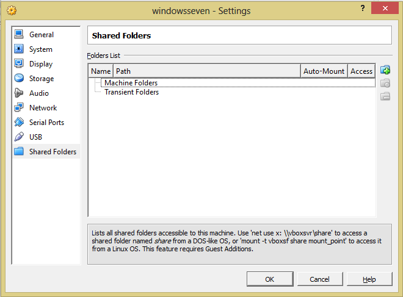Open the Serial Ports settings page
This screenshot has height=297, width=403.
pyautogui.click(x=46, y=122)
